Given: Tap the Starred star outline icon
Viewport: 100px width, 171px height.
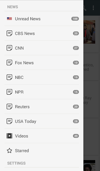Looking at the screenshot, I should (10, 151).
